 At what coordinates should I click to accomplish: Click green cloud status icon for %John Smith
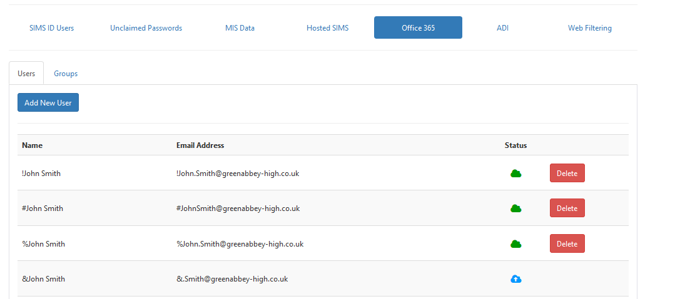tap(515, 244)
